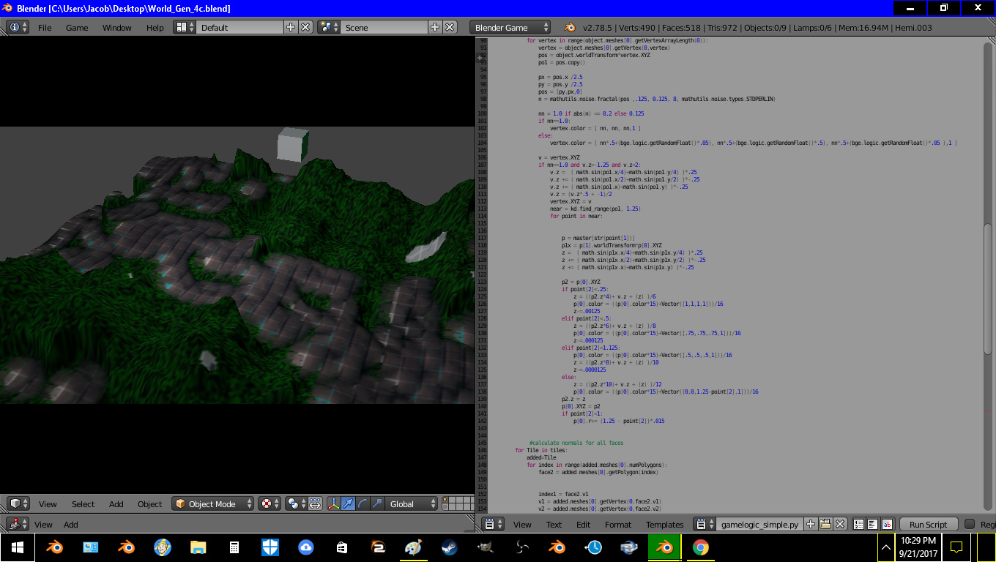
Task: Enable the translate manipulator arrow
Action: click(x=348, y=503)
